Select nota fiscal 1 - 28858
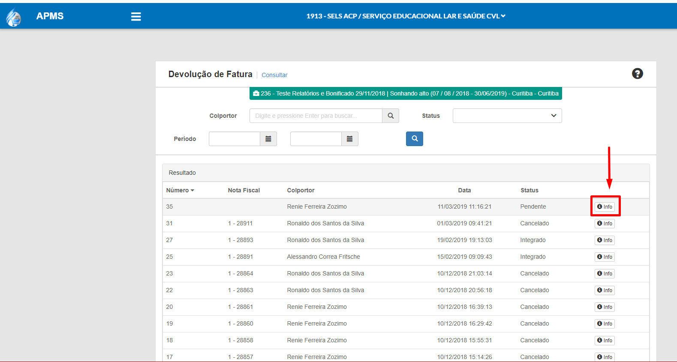677x362 pixels. click(241, 340)
